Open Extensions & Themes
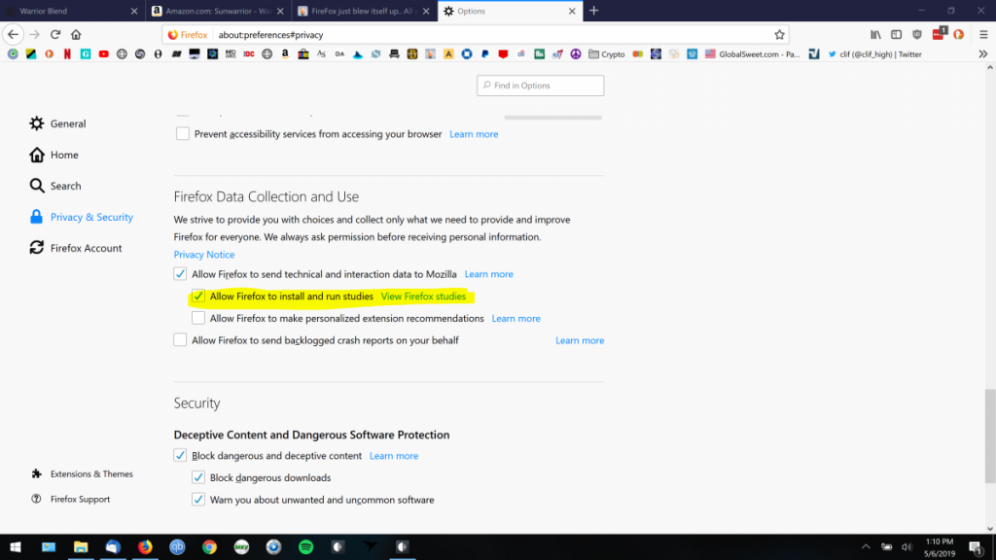This screenshot has width=996, height=560. pos(82,473)
